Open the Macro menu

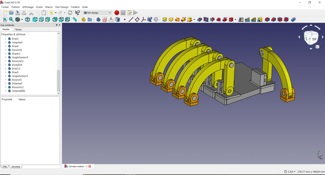(49, 7)
